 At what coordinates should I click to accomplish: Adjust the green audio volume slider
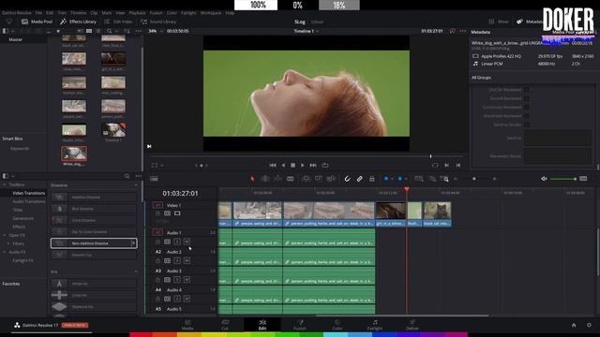(x=563, y=179)
